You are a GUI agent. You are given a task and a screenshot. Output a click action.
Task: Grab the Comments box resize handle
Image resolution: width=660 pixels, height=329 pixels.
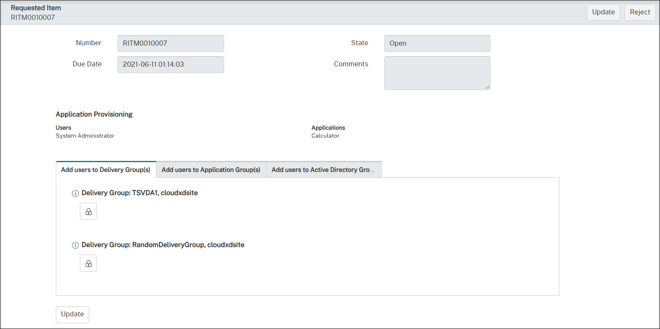coord(487,87)
